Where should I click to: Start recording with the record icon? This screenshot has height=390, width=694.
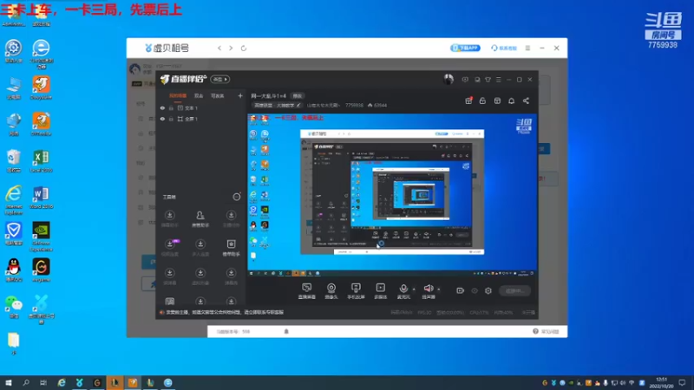[x=461, y=290]
